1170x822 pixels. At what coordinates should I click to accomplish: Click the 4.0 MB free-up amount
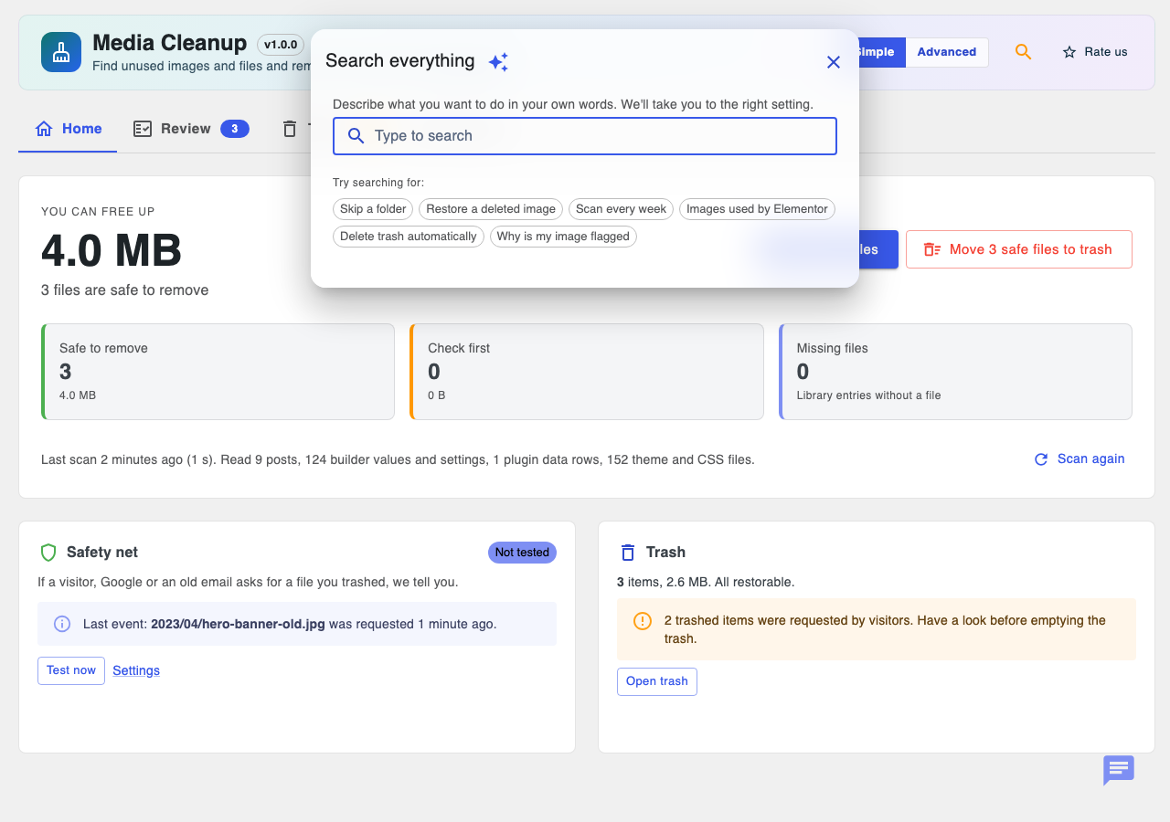coord(112,249)
